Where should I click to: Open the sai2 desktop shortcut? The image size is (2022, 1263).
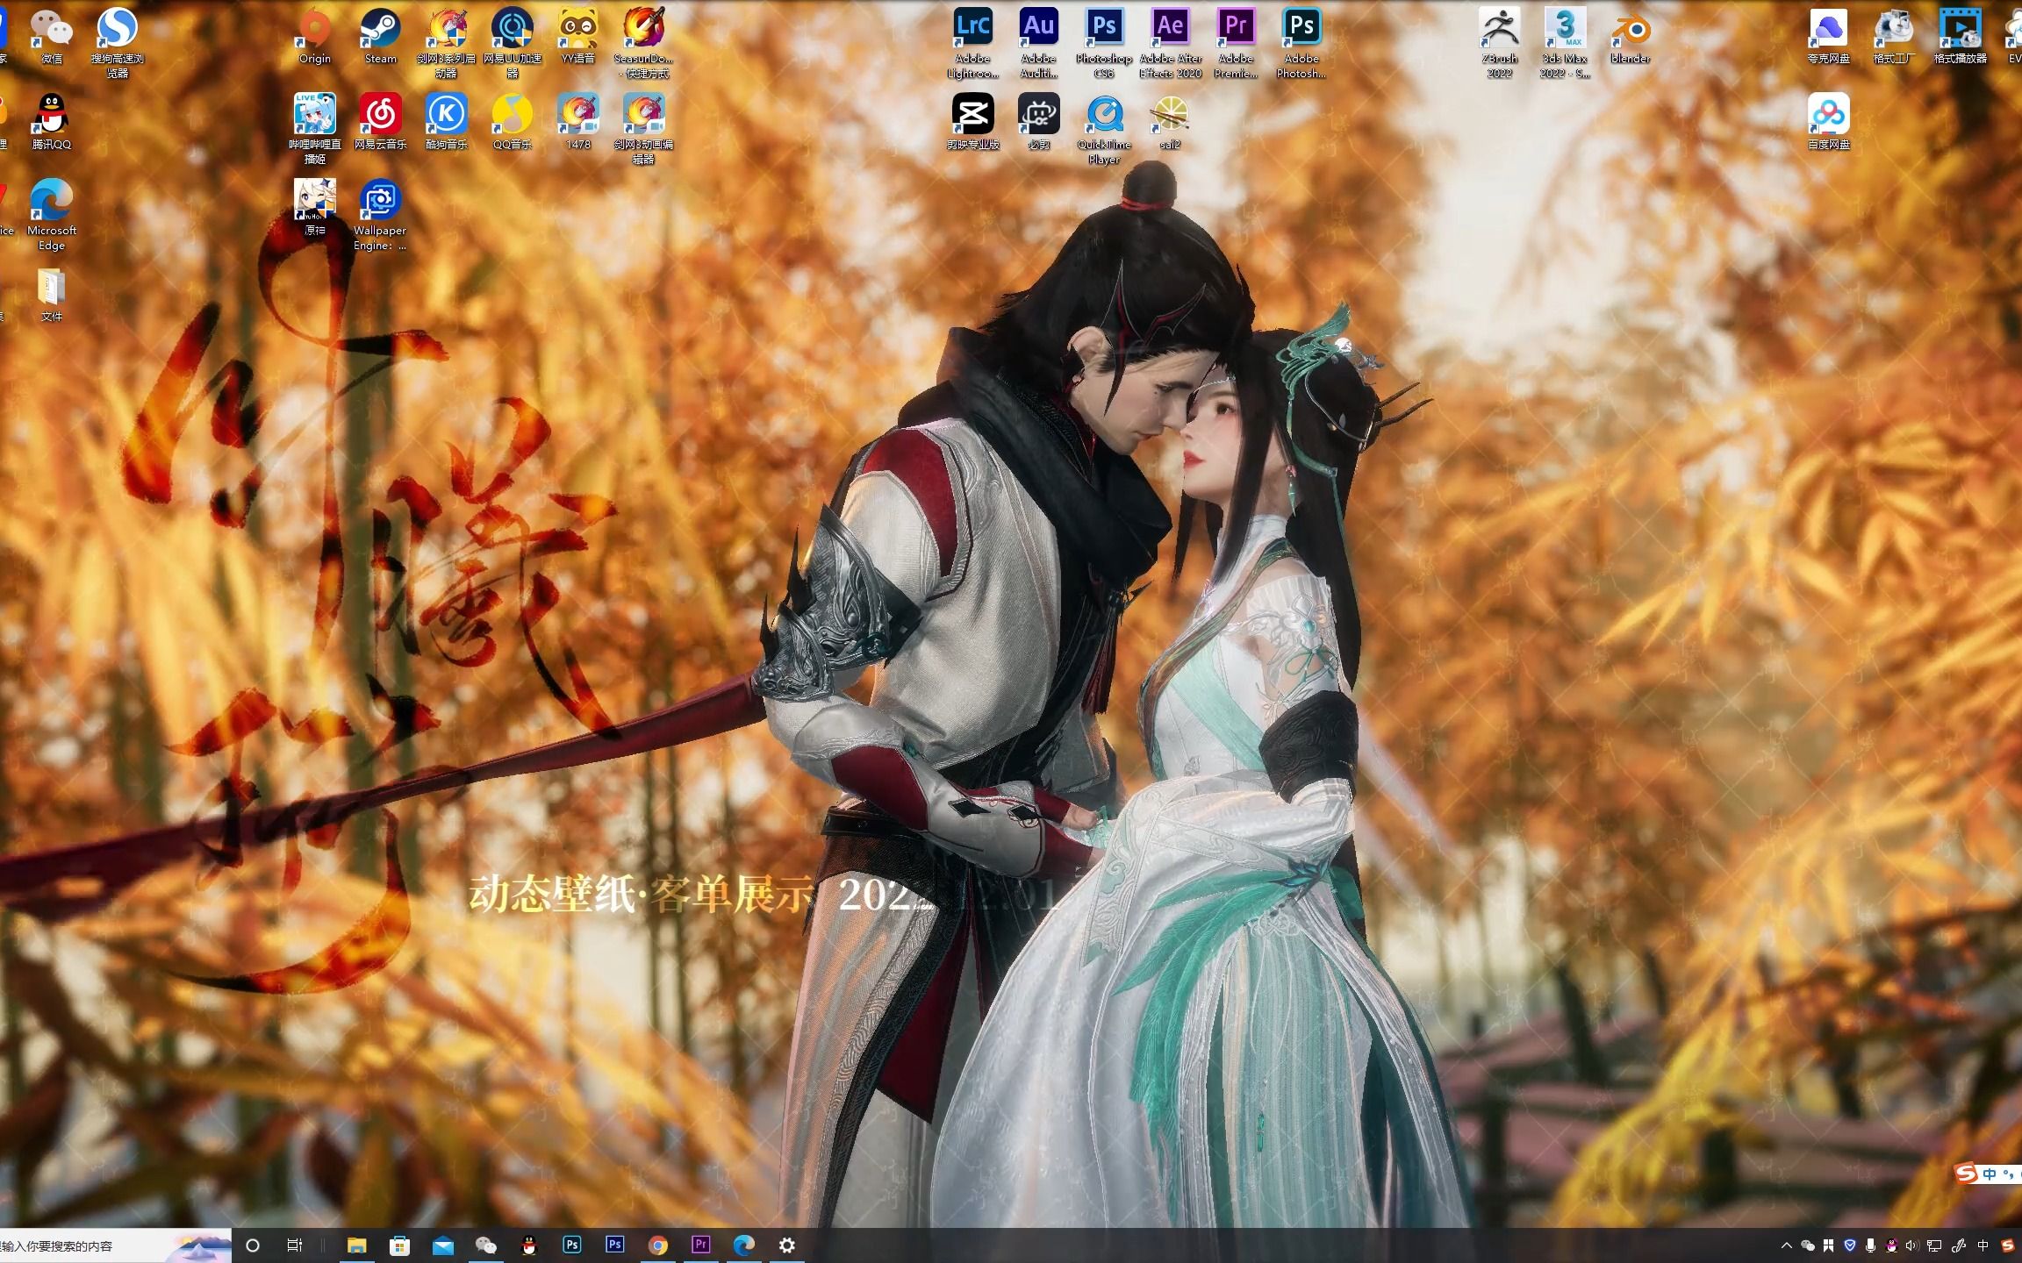1170,121
